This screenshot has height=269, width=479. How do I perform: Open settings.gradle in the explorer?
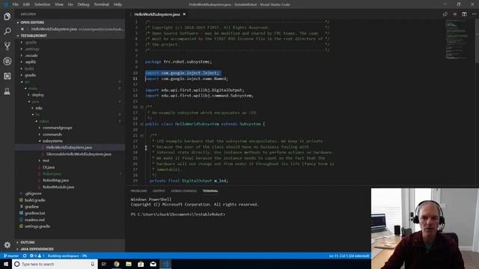[x=37, y=226]
